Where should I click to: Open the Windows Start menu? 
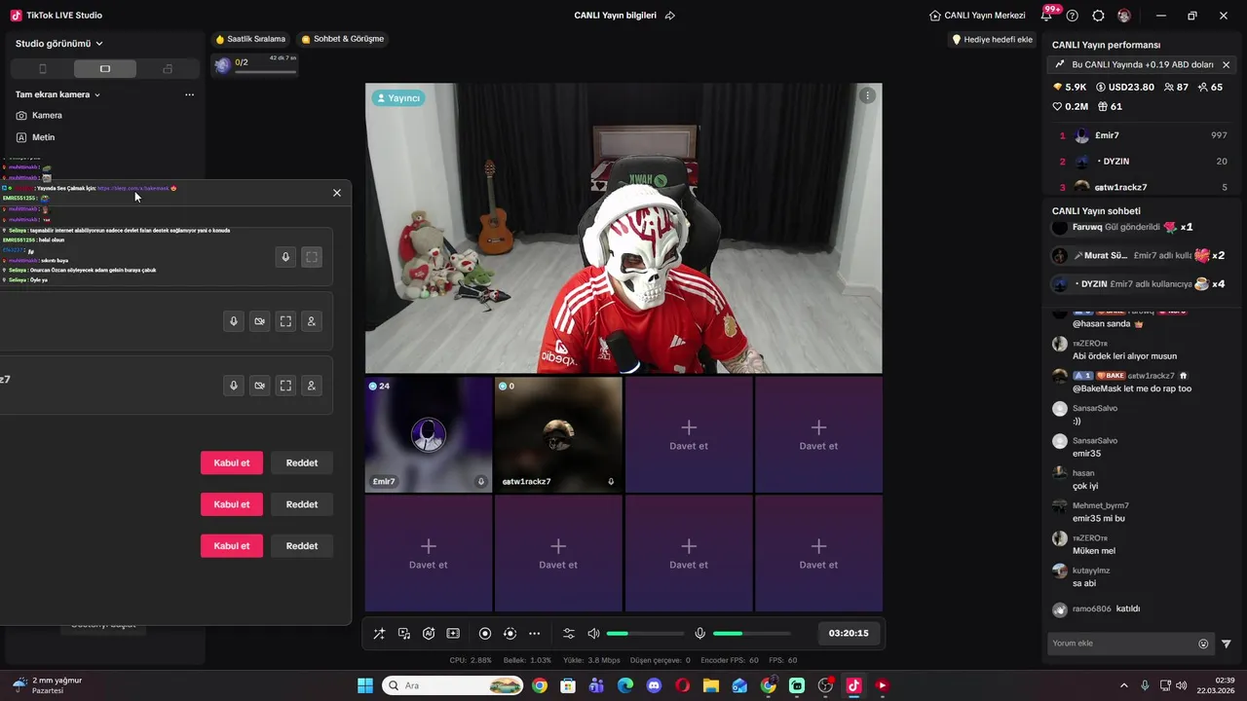tap(365, 685)
